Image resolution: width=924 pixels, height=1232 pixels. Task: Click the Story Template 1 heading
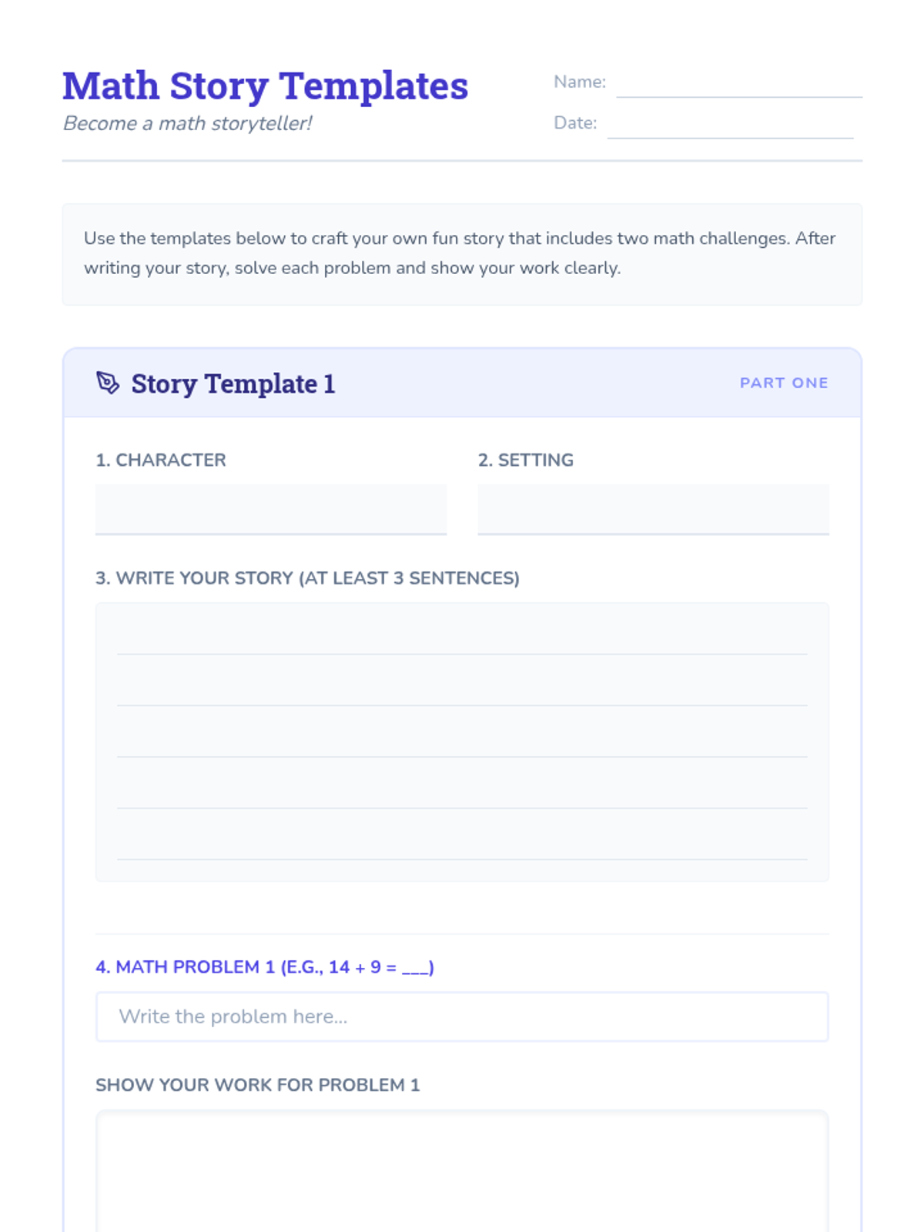(233, 383)
